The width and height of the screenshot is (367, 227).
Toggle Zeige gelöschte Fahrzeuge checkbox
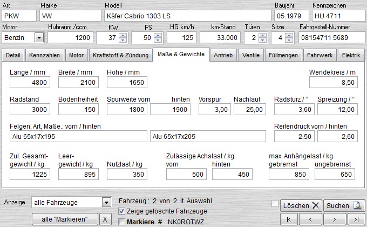[121, 211]
